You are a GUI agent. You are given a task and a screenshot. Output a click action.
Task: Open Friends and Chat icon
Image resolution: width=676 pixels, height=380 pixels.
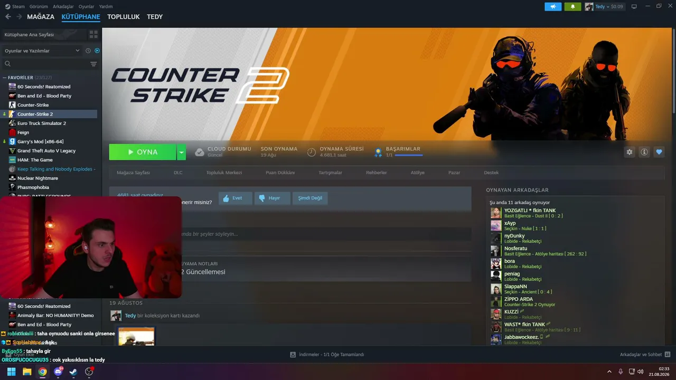(x=668, y=355)
